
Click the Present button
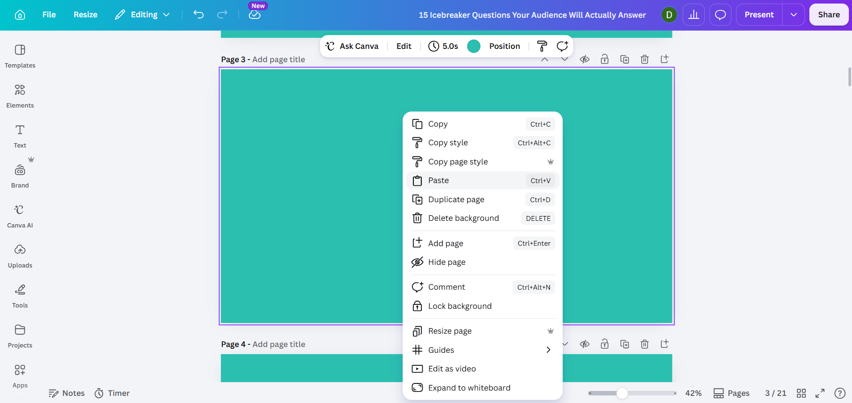click(x=759, y=15)
